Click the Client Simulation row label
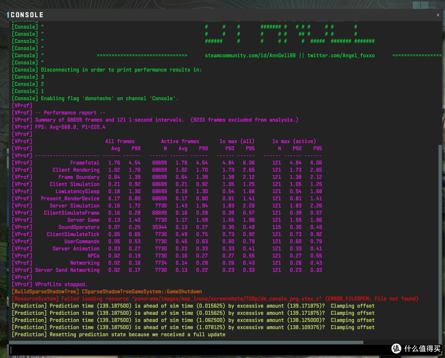 [x=74, y=184]
